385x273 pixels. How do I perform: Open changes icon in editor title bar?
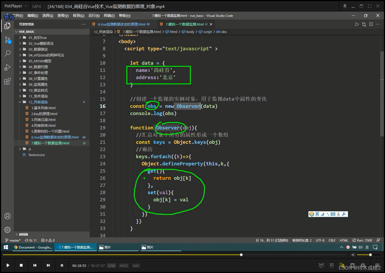364,24
